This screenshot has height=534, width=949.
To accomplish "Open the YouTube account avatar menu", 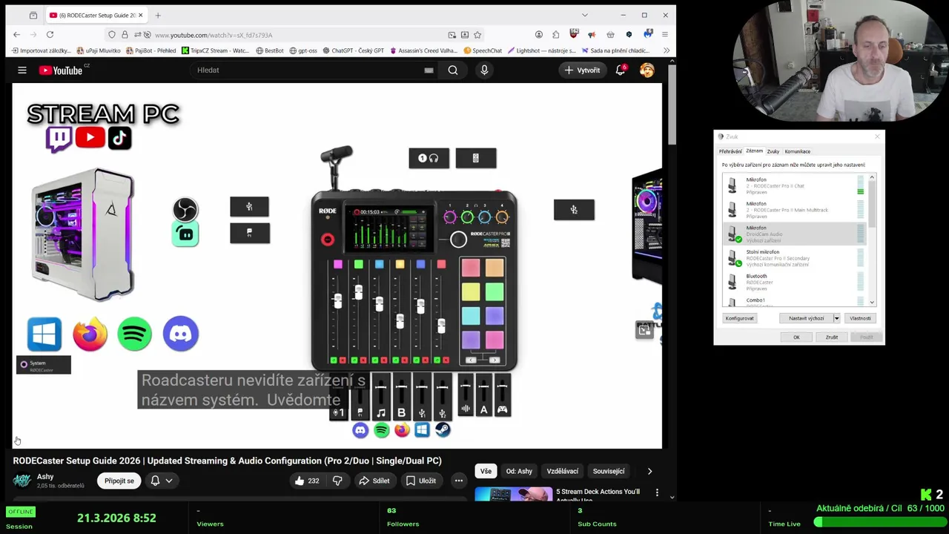I will click(647, 70).
